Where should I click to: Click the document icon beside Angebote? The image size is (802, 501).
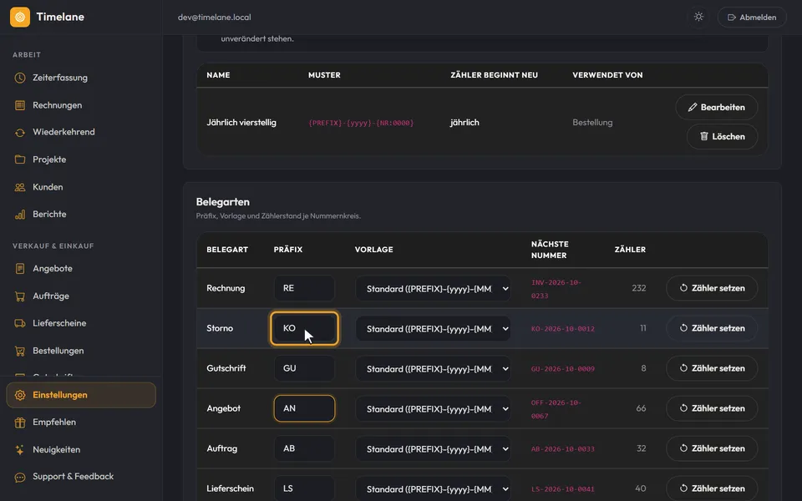20,268
